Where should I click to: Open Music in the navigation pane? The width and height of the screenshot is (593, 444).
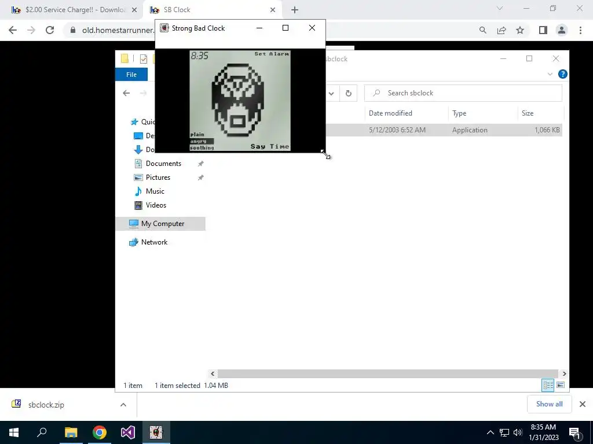[x=155, y=191]
